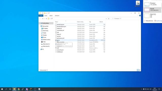Expand the address bar history dropdown
Image resolution: width=162 pixels, height=91 pixels.
[x=106, y=18]
